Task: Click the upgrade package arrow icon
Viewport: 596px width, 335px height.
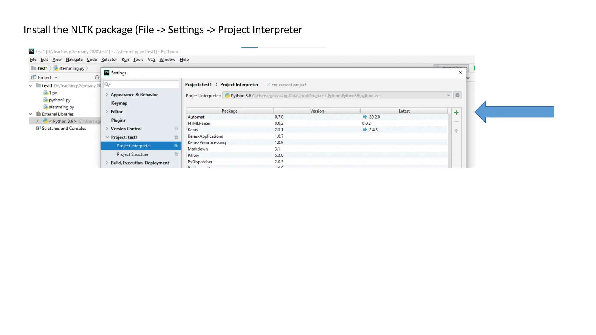Action: (456, 131)
